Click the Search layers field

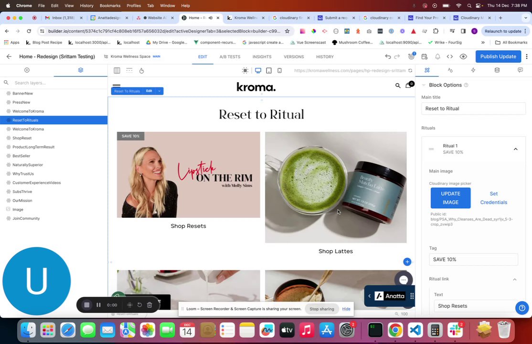(x=53, y=83)
